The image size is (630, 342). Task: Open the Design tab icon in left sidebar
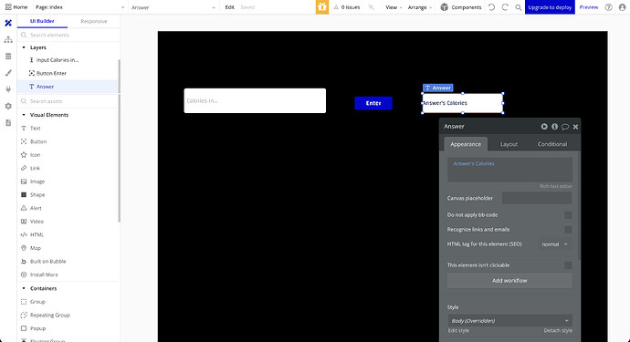8,23
